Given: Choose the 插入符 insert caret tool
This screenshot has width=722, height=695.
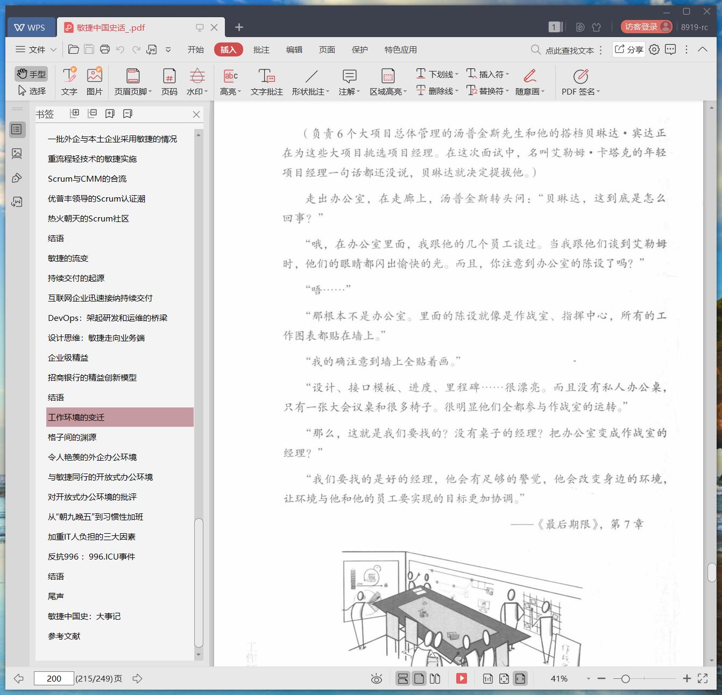Looking at the screenshot, I should 487,74.
